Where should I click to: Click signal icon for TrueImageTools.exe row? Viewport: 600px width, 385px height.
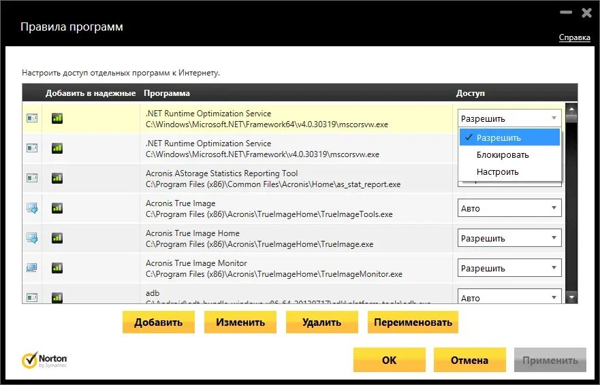[x=57, y=208]
